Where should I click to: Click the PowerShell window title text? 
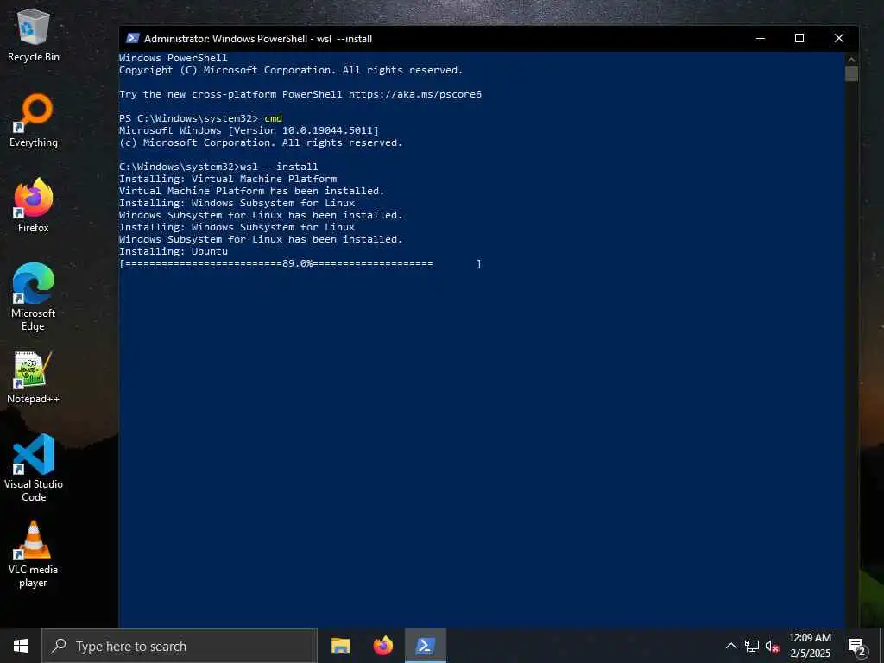(258, 38)
